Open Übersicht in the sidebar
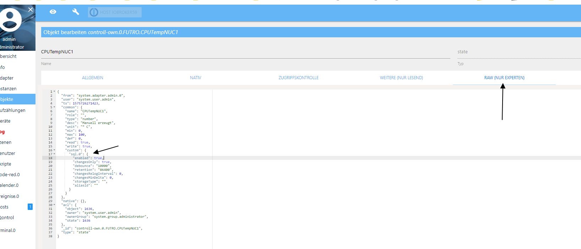This screenshot has width=581, height=249. [18, 56]
